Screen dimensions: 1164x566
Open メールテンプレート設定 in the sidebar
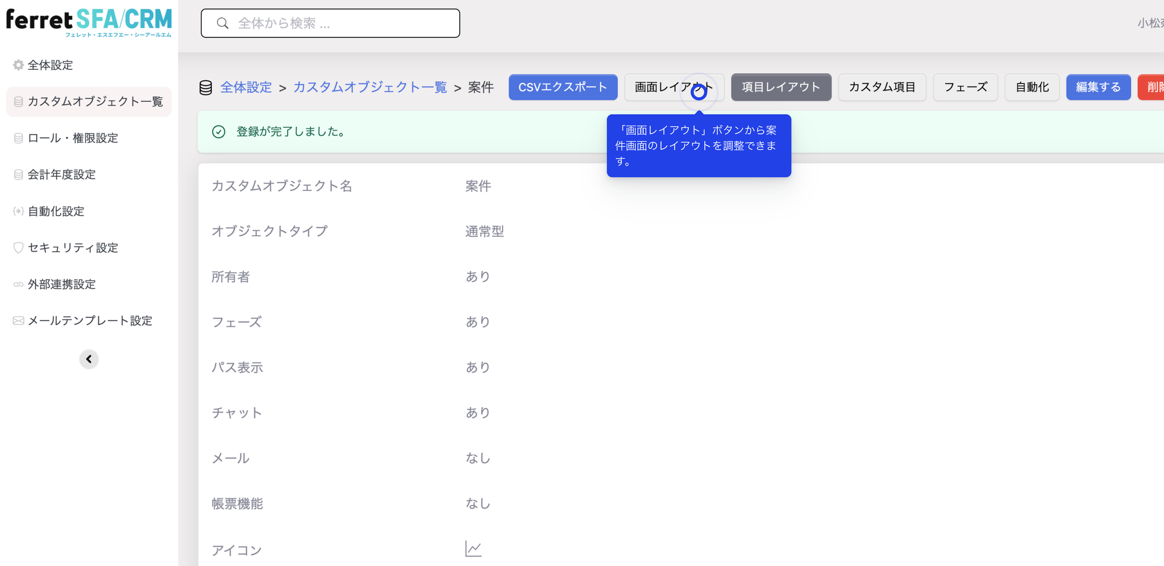[x=89, y=321]
